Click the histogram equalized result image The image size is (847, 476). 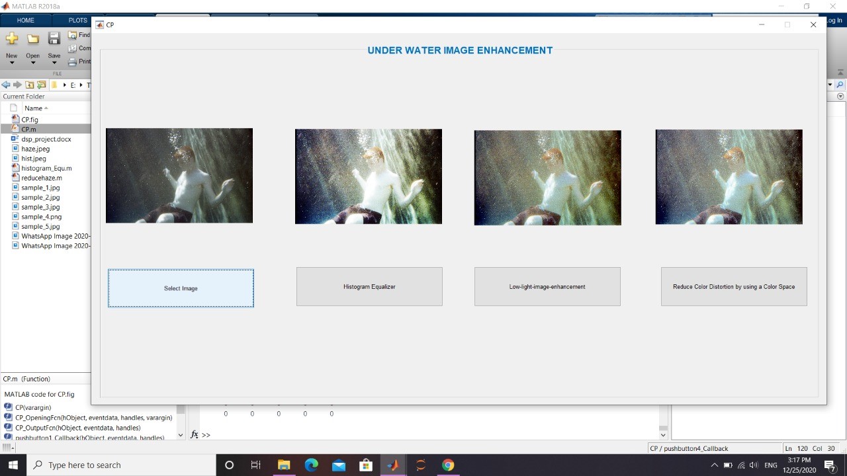369,177
